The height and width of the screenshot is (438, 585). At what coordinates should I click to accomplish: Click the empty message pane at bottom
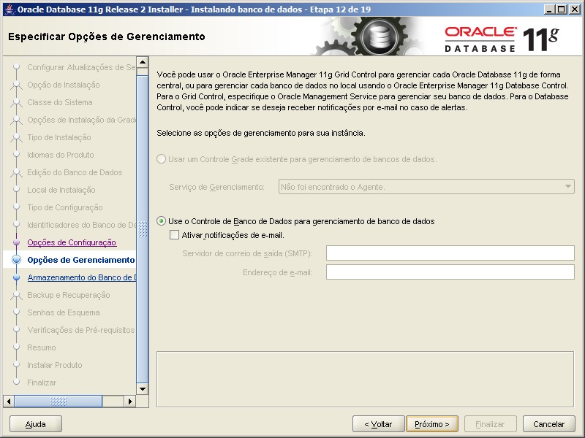(365, 379)
